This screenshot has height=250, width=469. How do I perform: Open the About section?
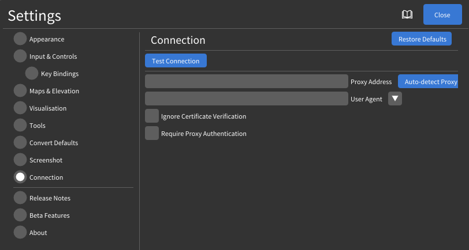38,233
